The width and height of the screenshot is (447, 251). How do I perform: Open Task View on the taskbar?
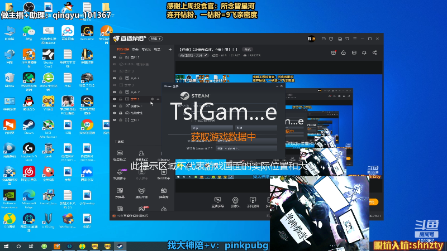point(31,247)
